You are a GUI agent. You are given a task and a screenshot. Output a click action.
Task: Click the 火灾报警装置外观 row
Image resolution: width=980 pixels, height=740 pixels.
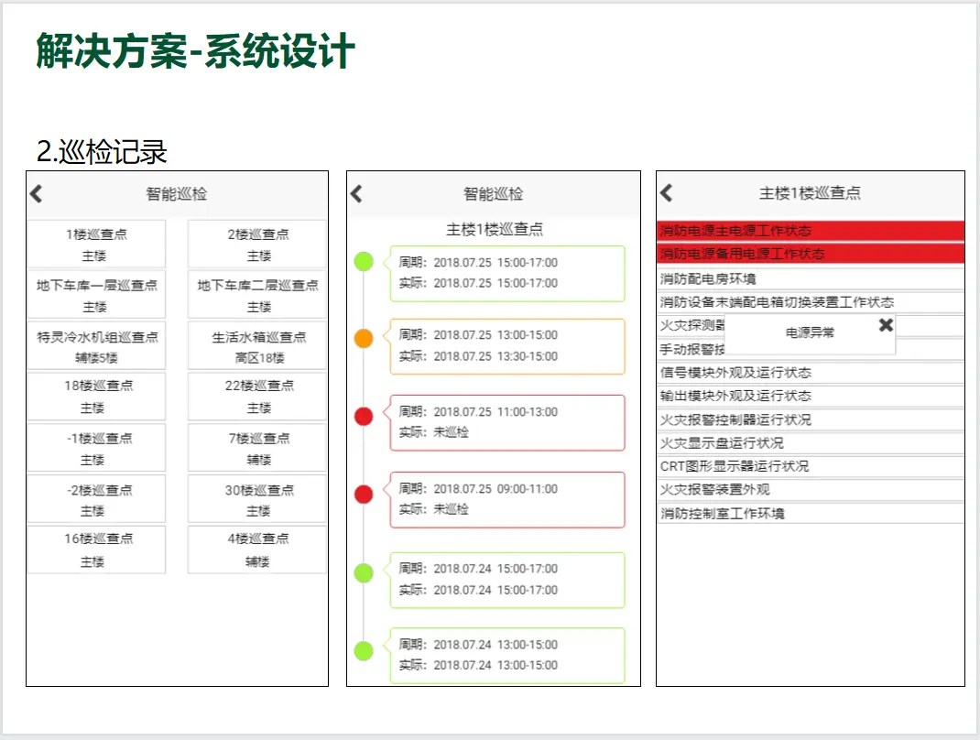point(811,490)
